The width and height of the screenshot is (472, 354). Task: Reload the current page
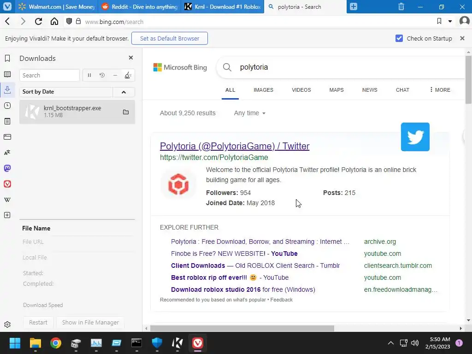click(x=38, y=21)
